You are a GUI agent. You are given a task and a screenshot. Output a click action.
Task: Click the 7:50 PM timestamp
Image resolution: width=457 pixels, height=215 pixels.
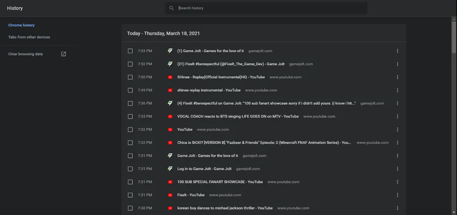tap(145, 77)
